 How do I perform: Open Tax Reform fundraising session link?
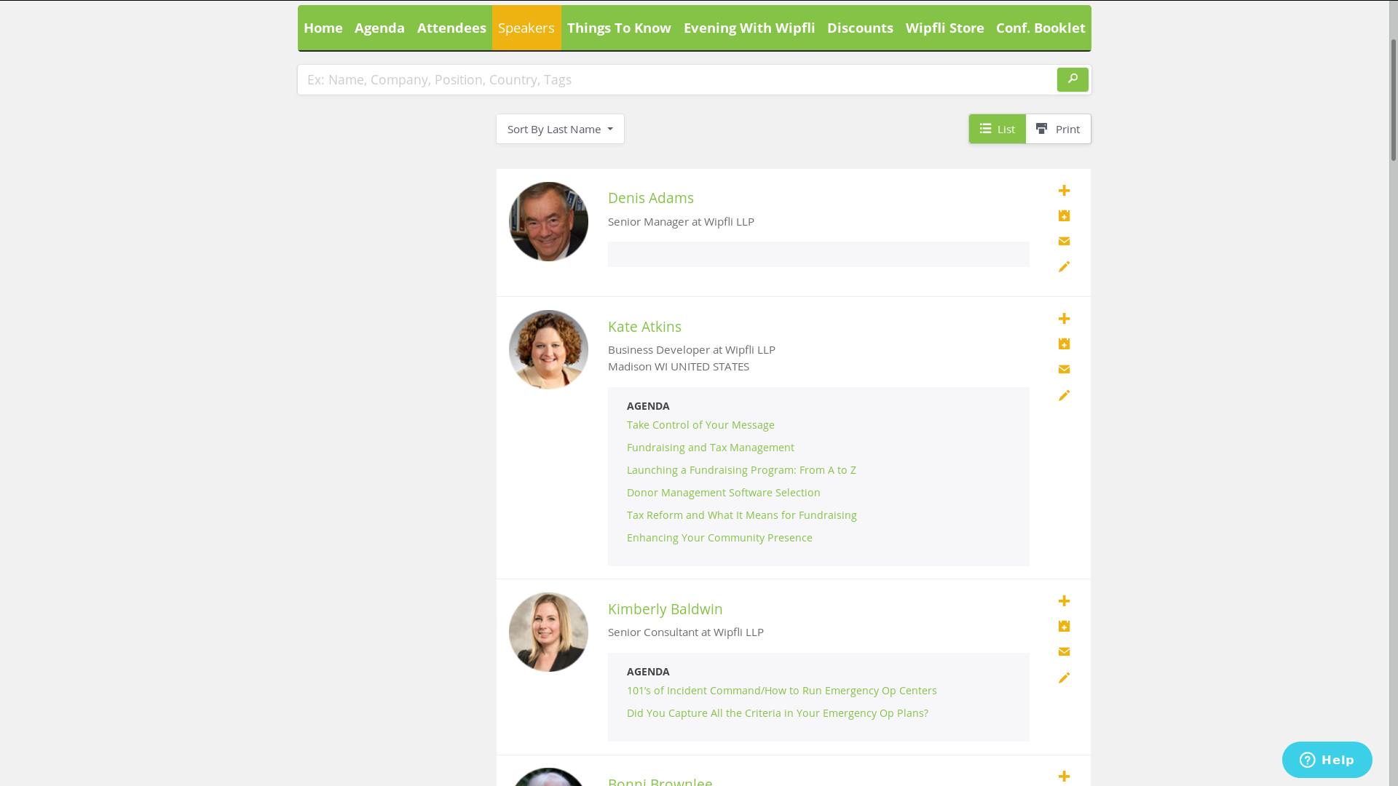click(x=741, y=515)
